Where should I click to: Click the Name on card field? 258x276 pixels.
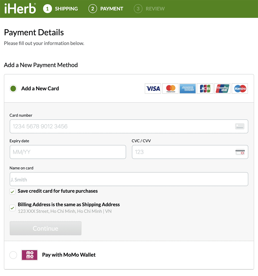coord(129,179)
